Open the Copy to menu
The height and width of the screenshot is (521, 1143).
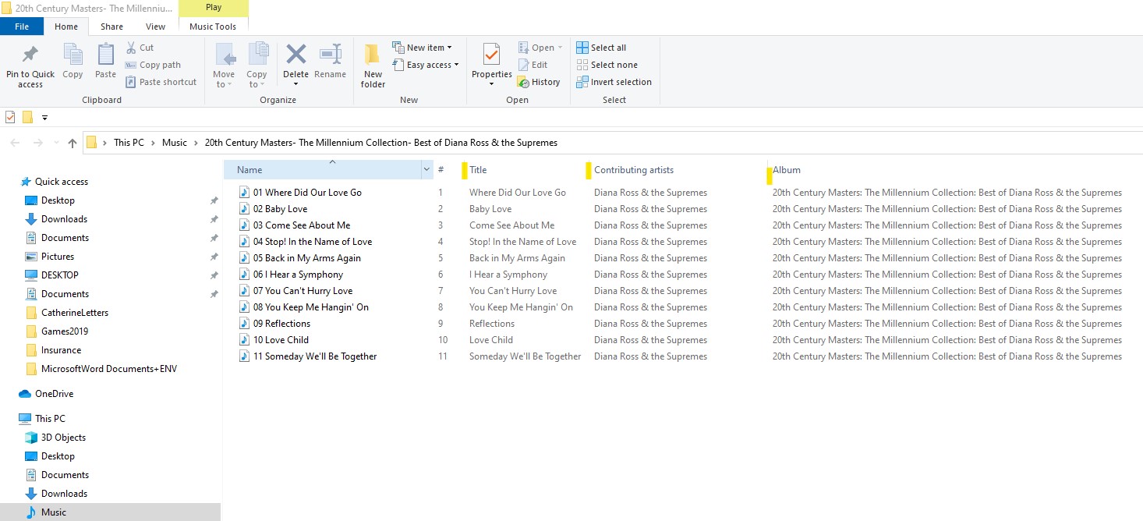(257, 66)
